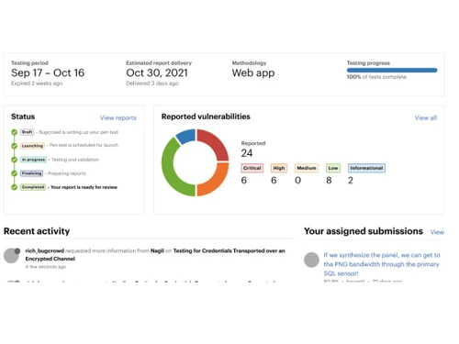Click the green check beside Finalizing status

(x=14, y=173)
